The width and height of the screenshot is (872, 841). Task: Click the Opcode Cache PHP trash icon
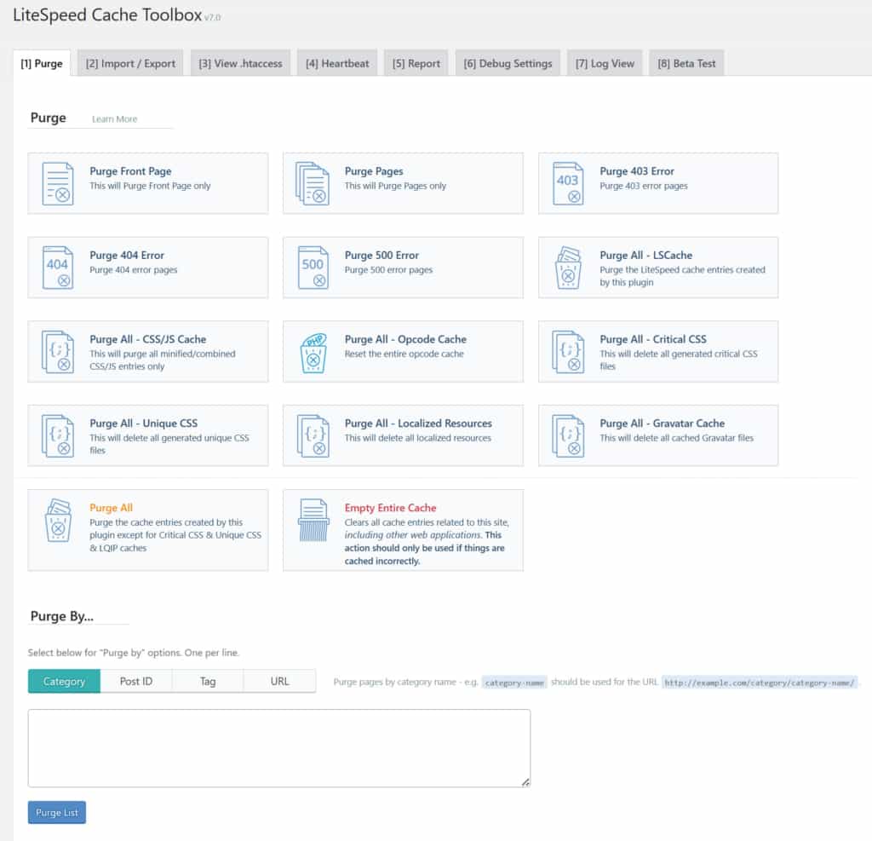pos(313,352)
